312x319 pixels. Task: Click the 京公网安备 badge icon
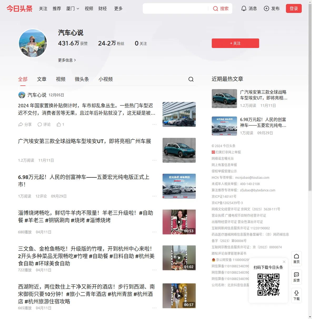[213, 260]
